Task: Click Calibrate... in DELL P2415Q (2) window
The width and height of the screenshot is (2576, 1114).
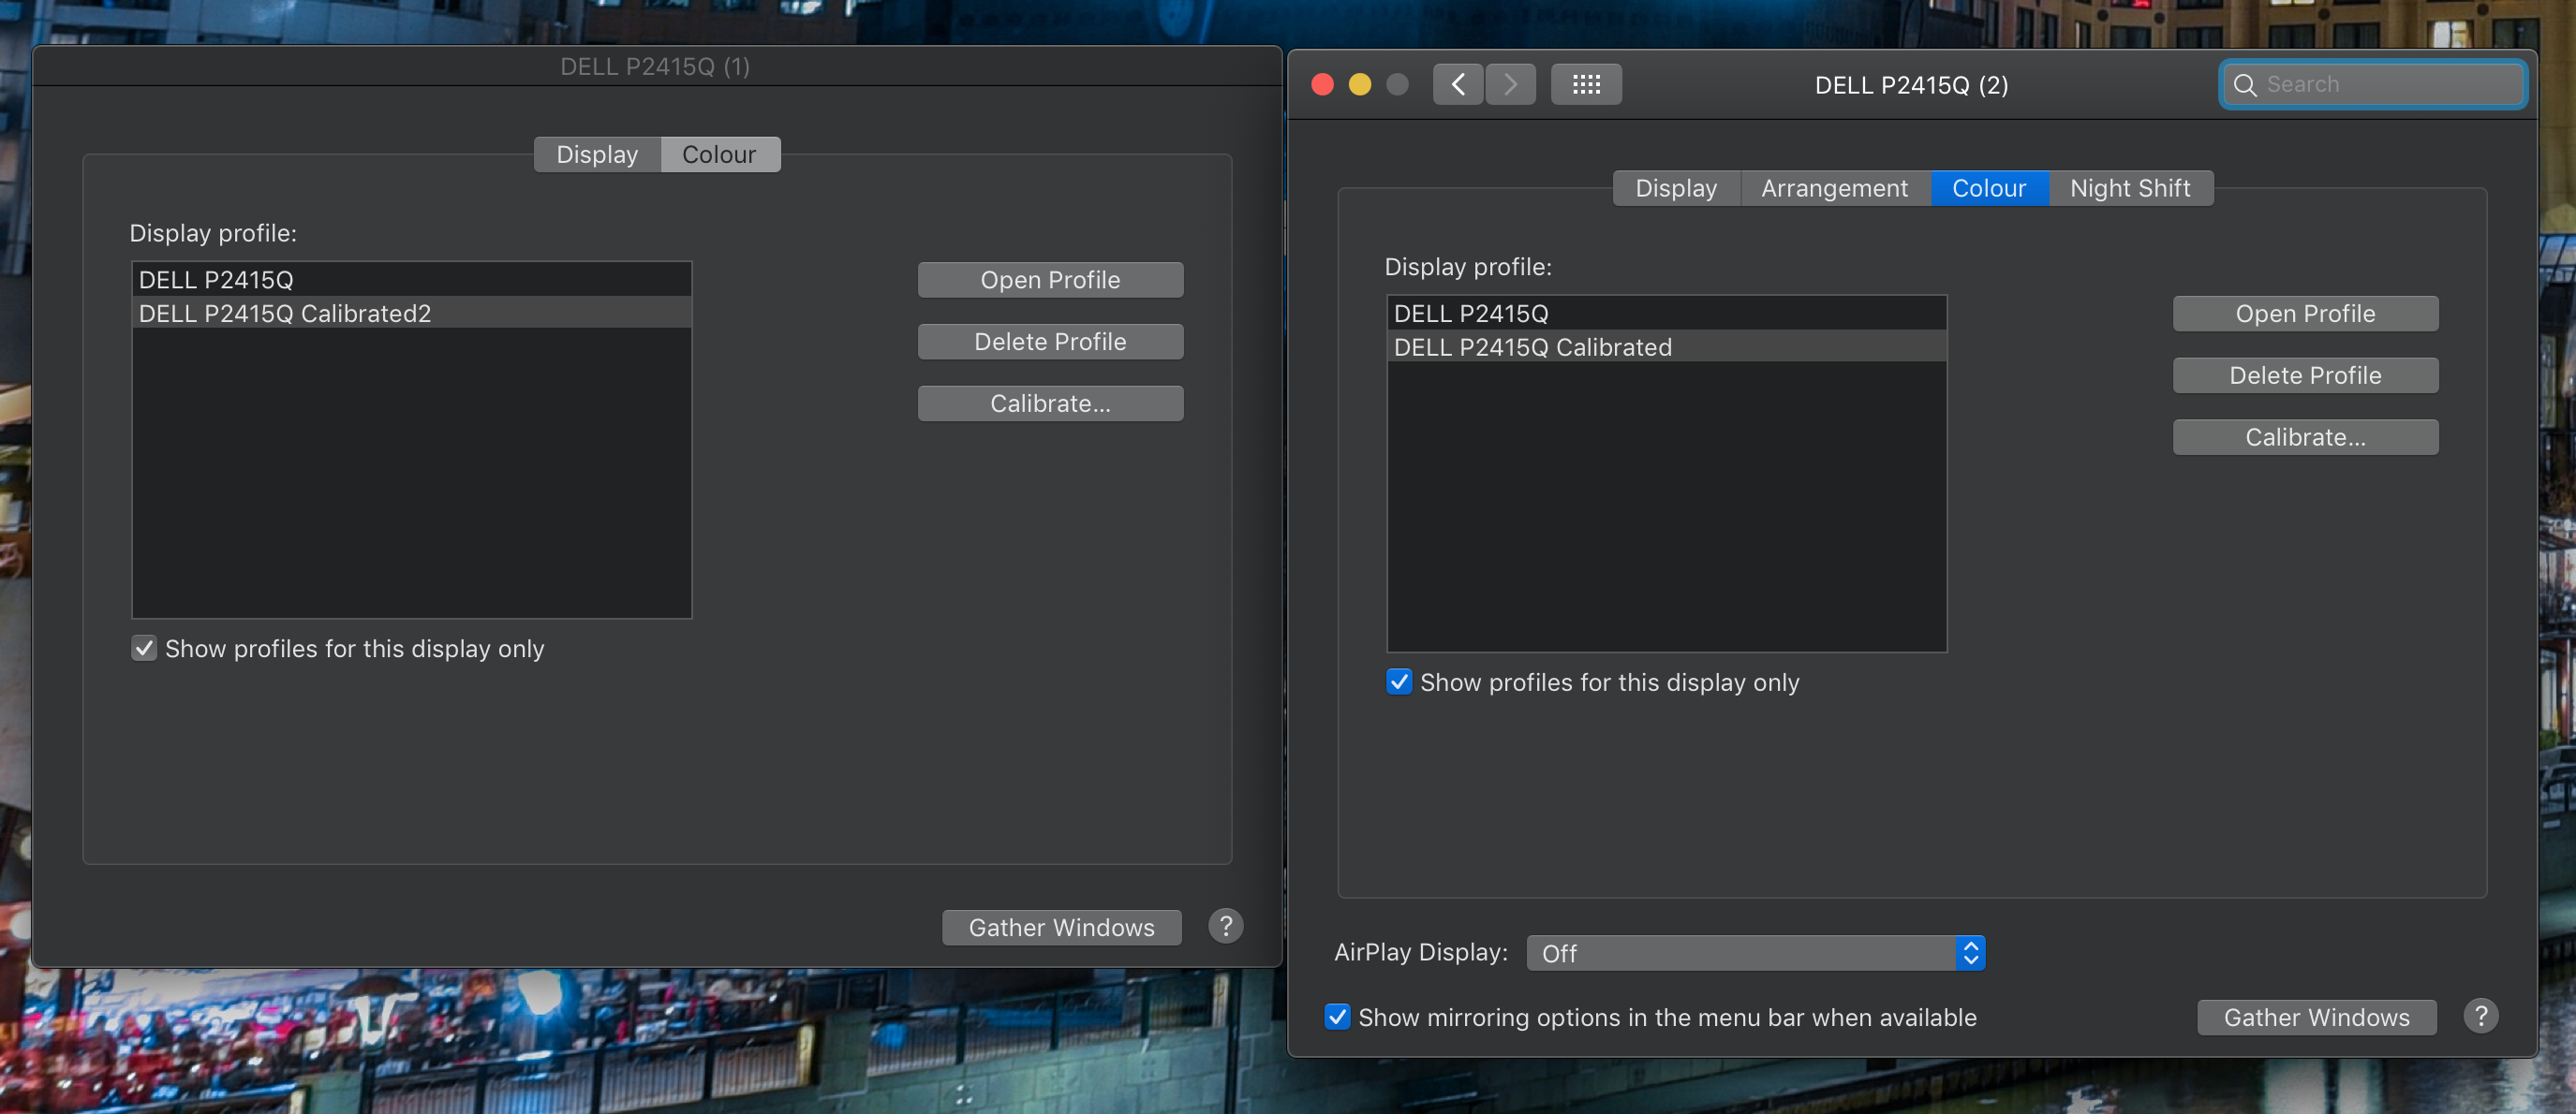Action: pos(2305,437)
